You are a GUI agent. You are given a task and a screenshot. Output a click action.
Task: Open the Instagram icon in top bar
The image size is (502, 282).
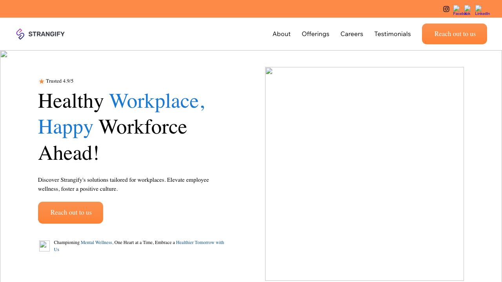pos(446,9)
